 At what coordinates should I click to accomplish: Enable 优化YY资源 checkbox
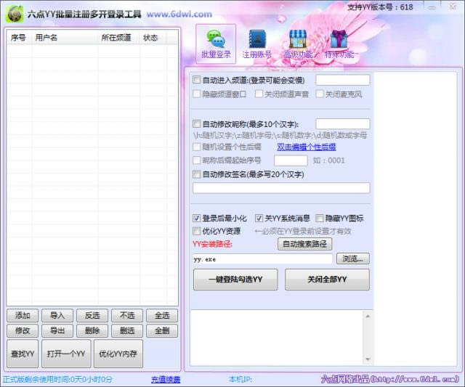point(197,231)
